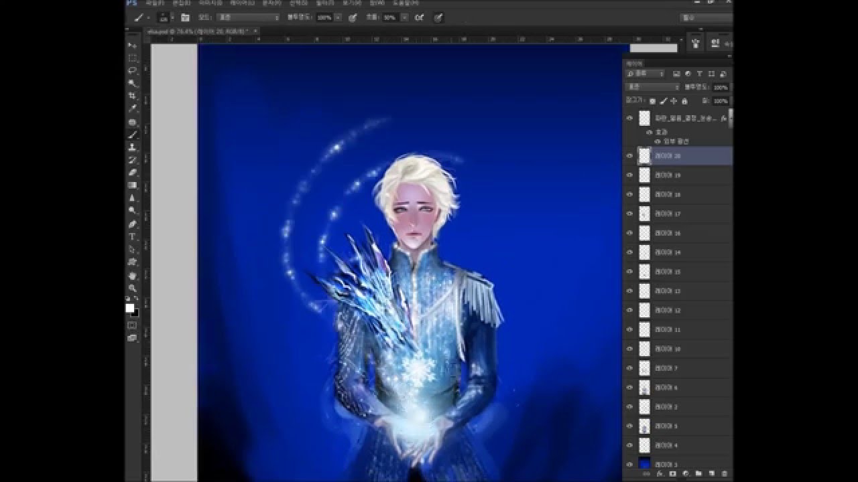
Task: Select the Path Selection tool
Action: pos(132,250)
